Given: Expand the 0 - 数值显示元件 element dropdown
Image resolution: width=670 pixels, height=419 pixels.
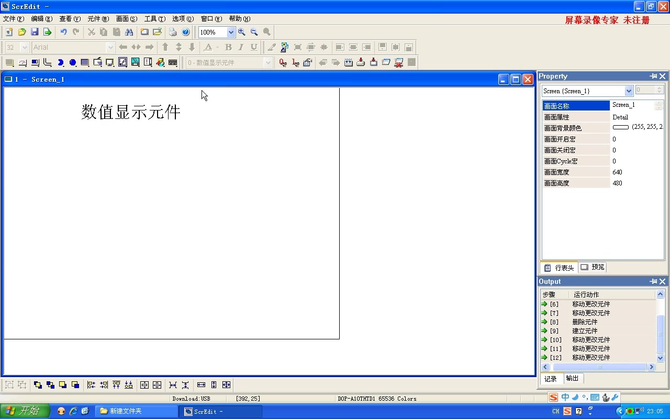Looking at the screenshot, I should pos(268,62).
